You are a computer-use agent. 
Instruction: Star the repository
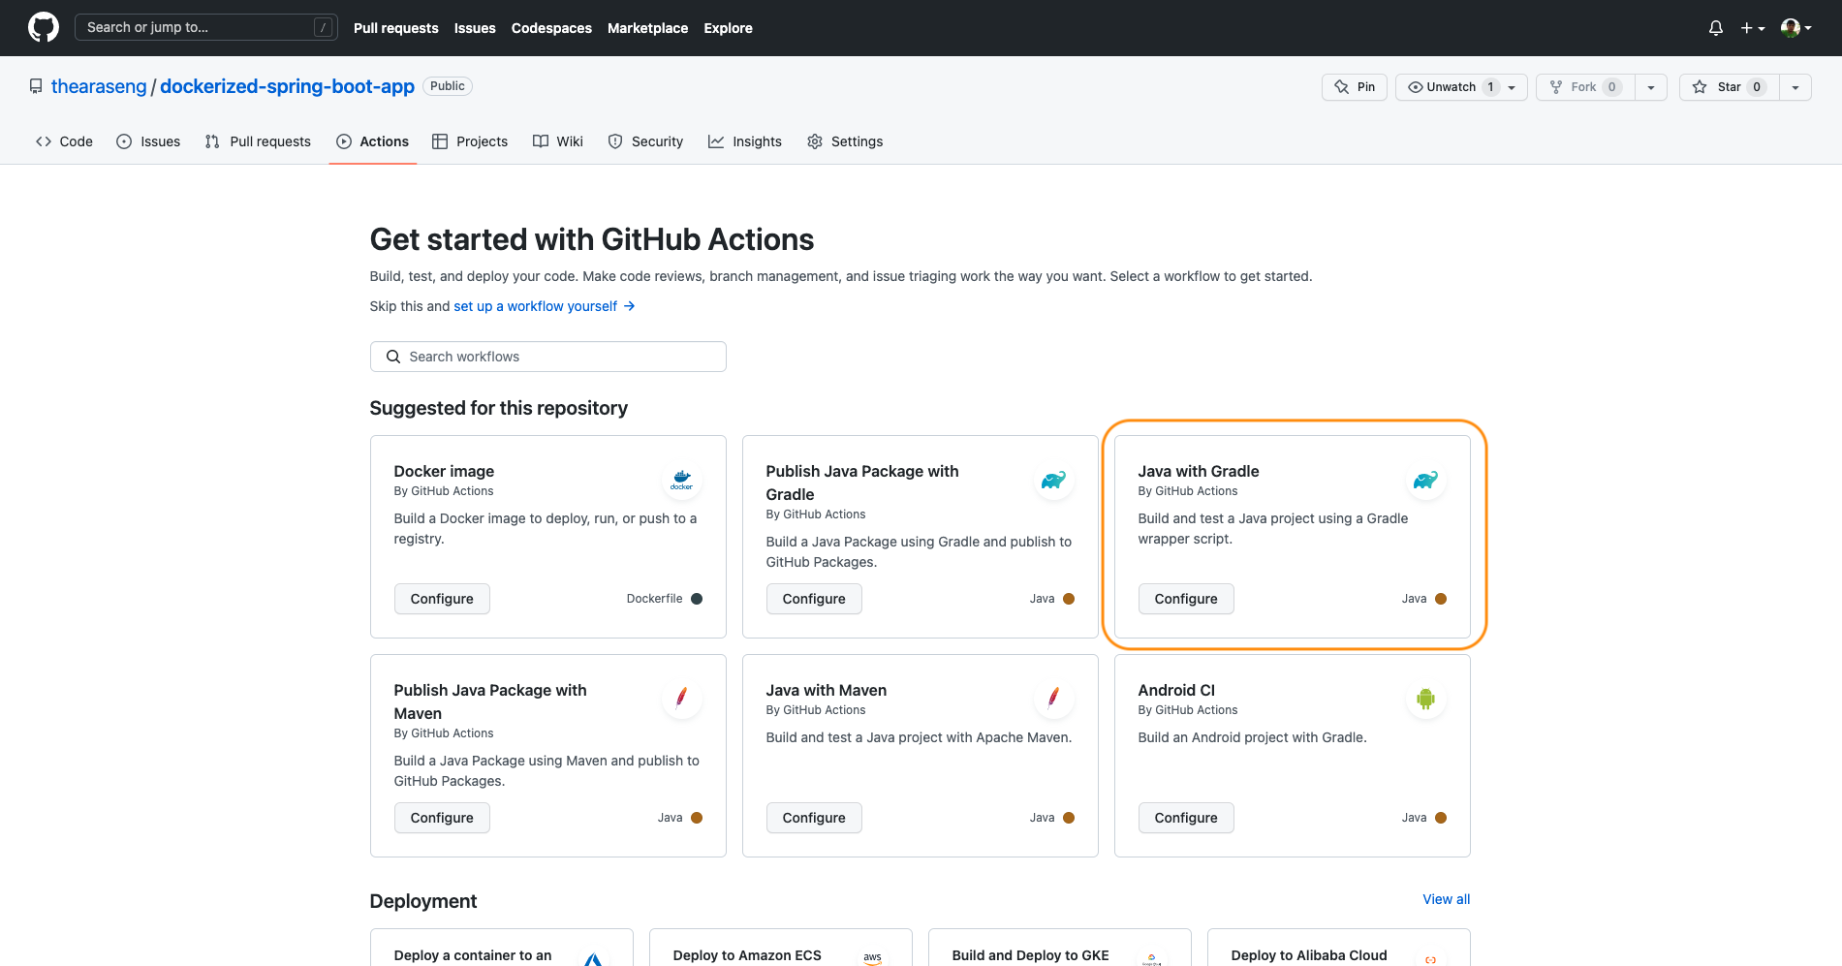click(x=1729, y=87)
